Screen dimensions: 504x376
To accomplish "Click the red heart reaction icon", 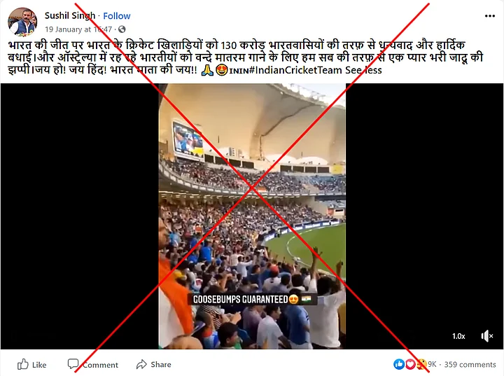I will coord(409,364).
